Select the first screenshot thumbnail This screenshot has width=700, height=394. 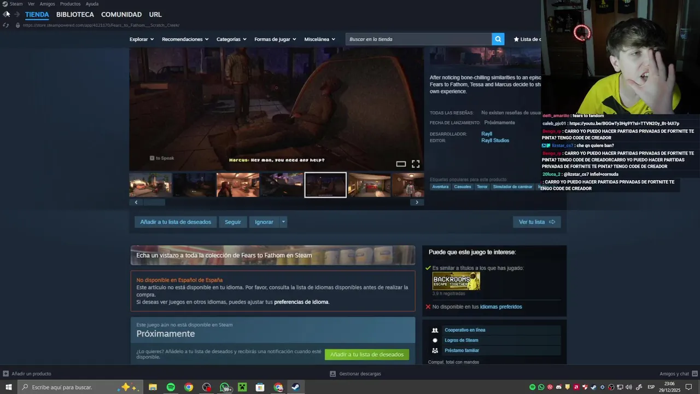150,185
